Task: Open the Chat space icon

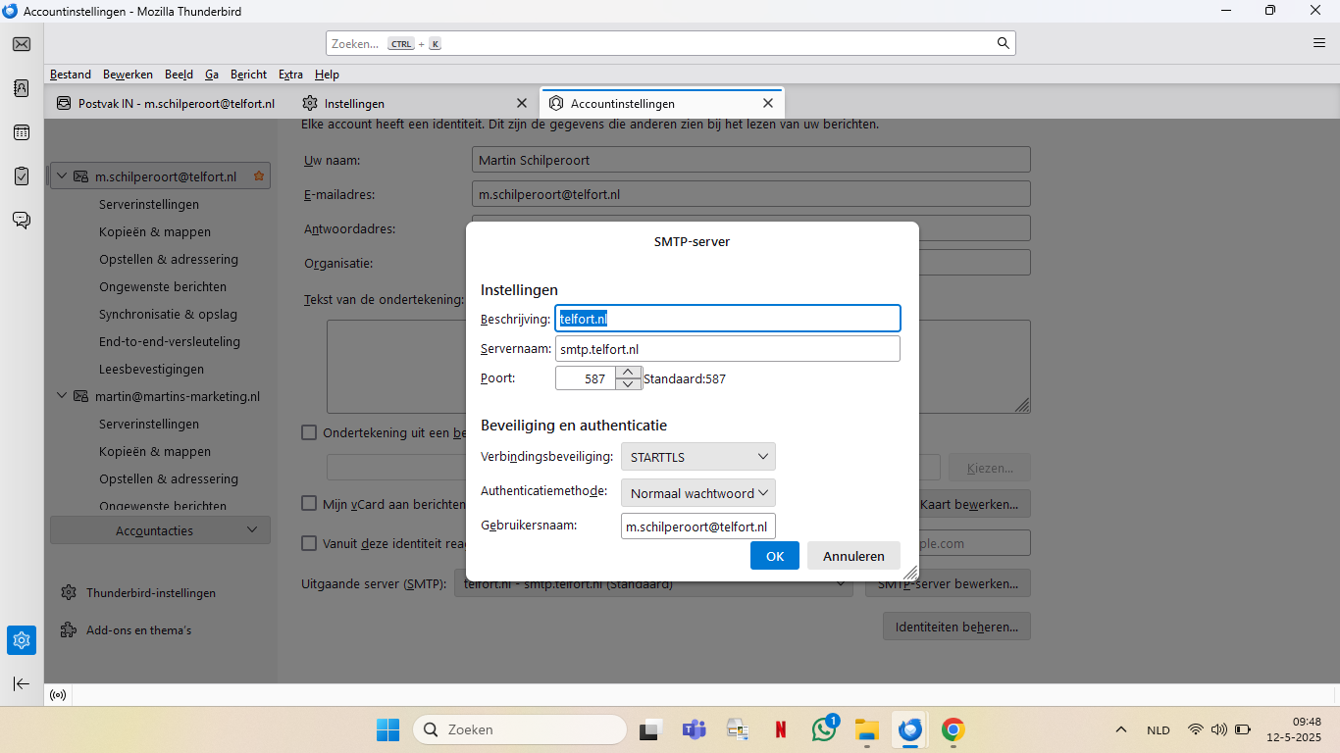Action: pos(22,220)
